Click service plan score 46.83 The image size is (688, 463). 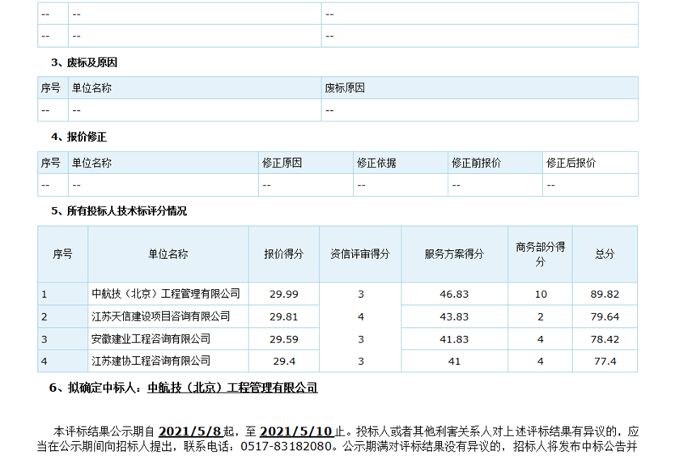point(454,294)
